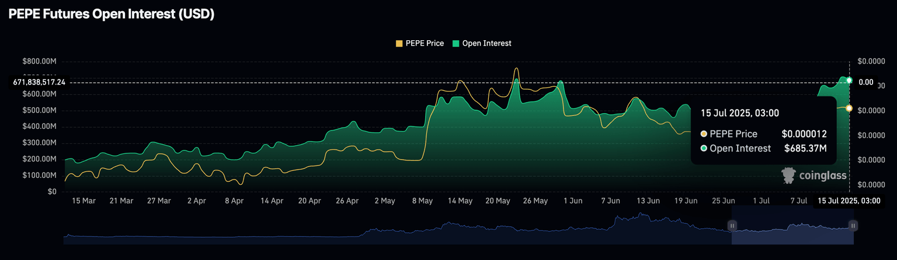Image resolution: width=897 pixels, height=260 pixels.
Task: Click the yellow PEPE Price legend swatch
Action: click(399, 43)
